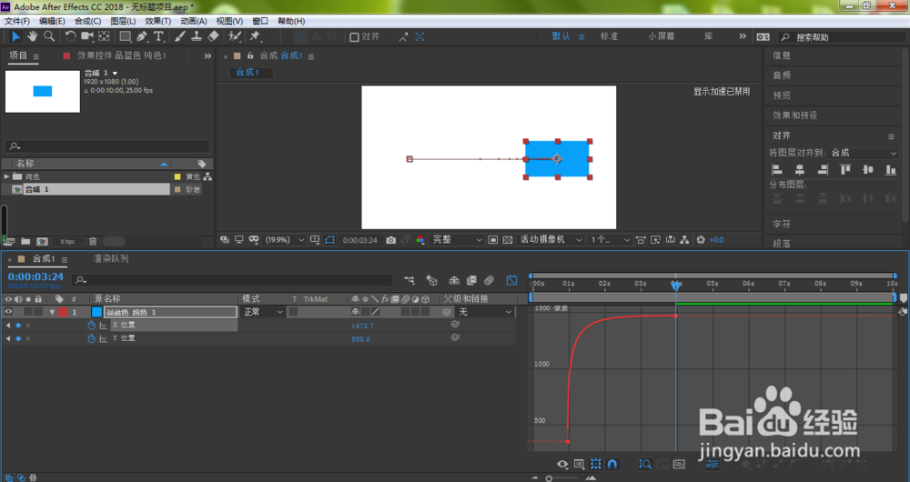
Task: Select the Horizontal Type tool
Action: click(157, 36)
